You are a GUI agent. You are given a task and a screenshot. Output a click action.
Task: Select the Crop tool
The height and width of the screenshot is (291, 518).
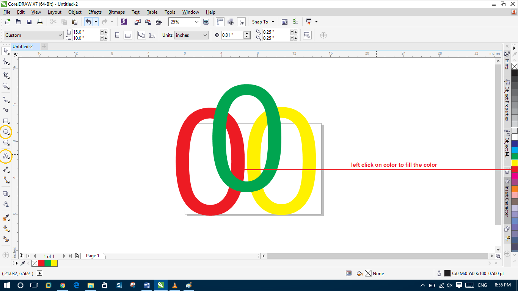click(5, 75)
